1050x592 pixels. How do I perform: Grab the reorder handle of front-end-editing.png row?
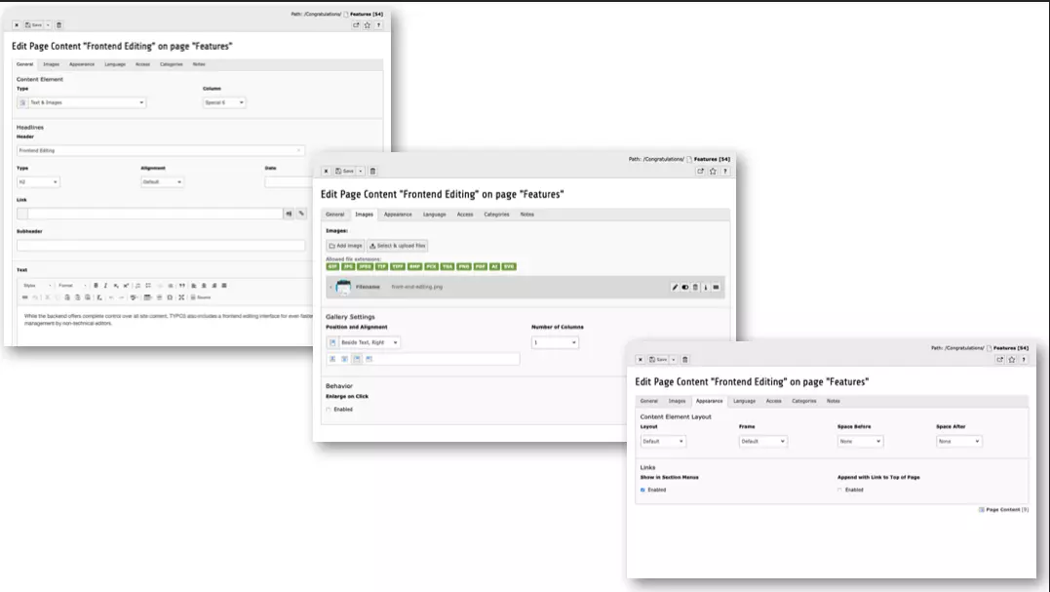716,288
